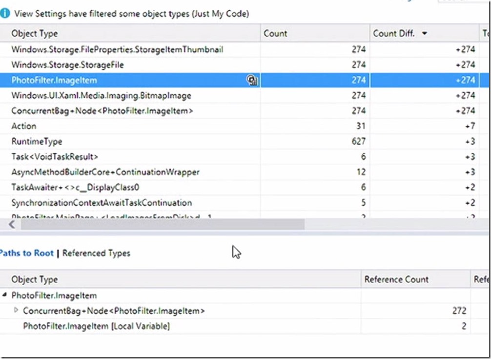
Task: Click the View Settings filtered message text
Action: point(131,14)
